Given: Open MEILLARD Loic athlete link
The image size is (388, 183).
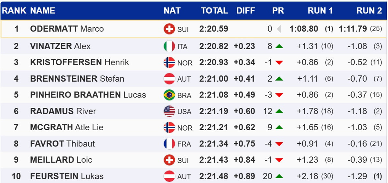Looking at the screenshot, I should click(x=61, y=160).
